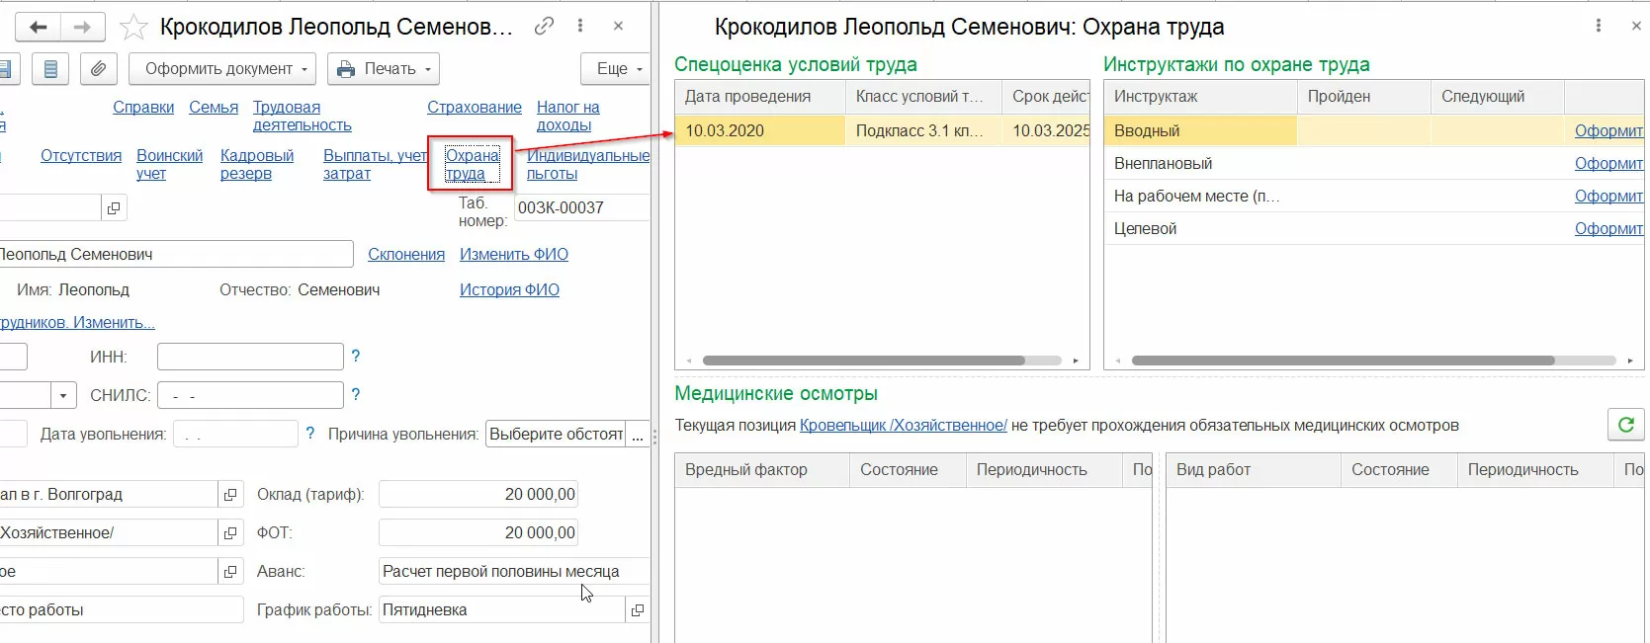Viewport: 1650px width, 643px height.
Task: Add employee card to favorites star
Action: click(133, 27)
